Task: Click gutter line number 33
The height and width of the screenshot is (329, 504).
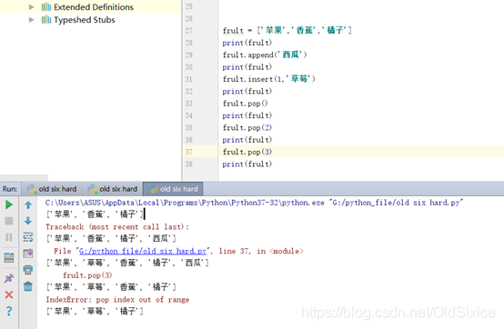Action: click(x=189, y=104)
